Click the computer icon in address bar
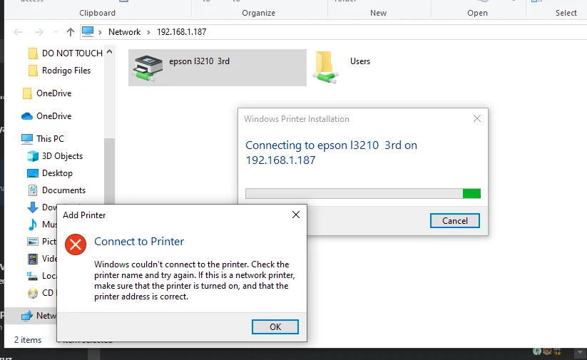The image size is (587, 360). (88, 32)
